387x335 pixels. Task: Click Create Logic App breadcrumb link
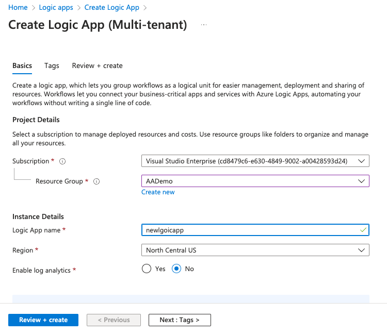111,8
